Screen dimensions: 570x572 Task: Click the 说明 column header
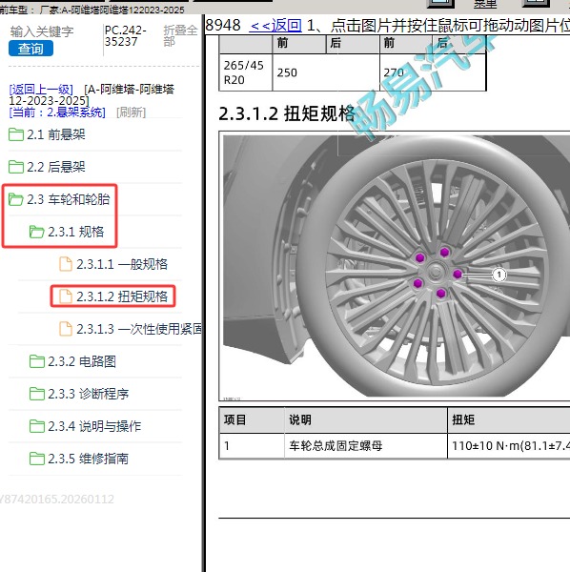tap(366, 419)
